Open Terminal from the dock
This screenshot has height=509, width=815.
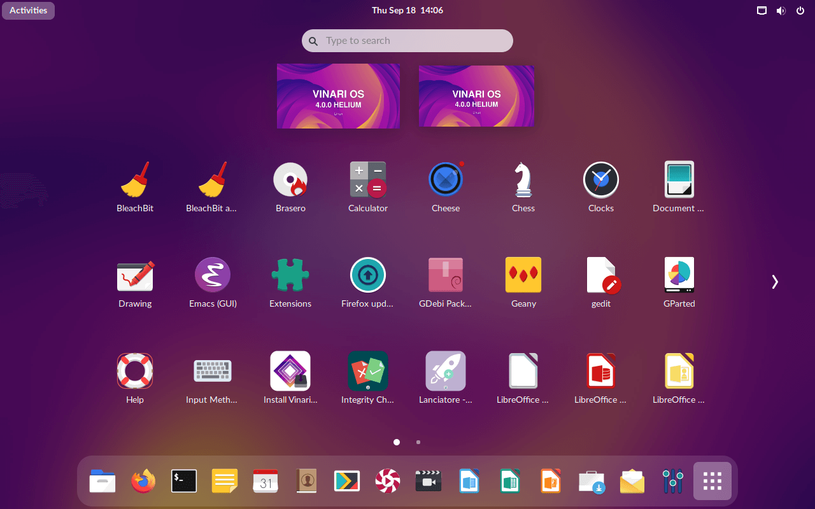tap(184, 481)
